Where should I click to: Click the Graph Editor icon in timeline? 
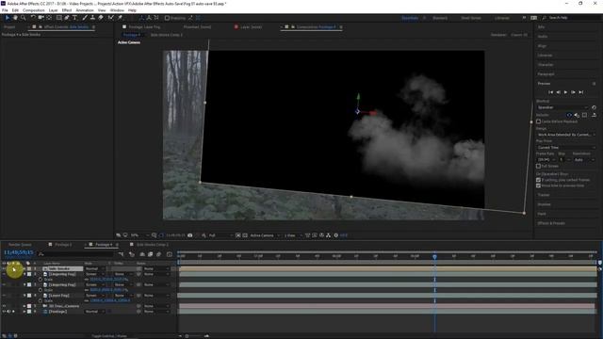170,254
